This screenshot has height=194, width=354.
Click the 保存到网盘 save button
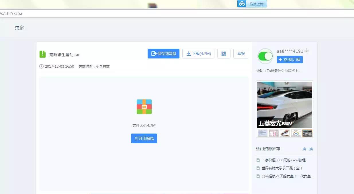[163, 54]
